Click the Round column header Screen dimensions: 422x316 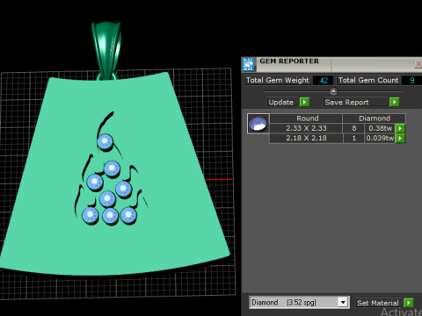pos(306,118)
